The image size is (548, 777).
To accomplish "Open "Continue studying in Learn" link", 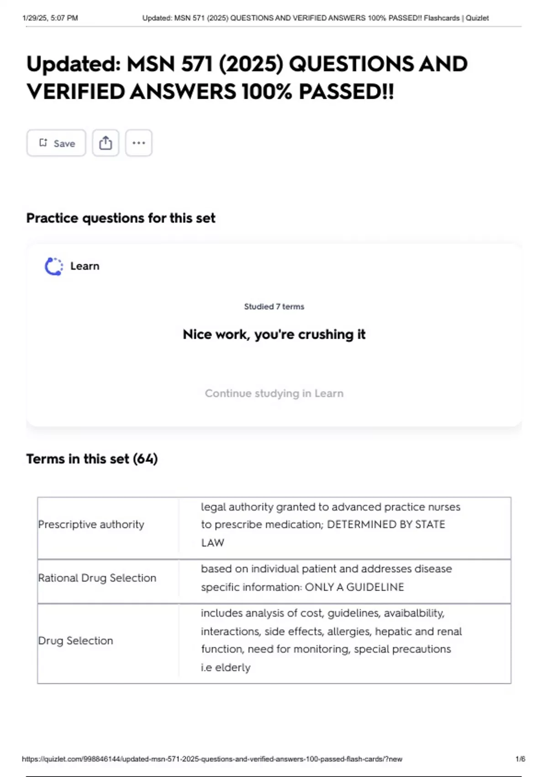I will point(274,393).
